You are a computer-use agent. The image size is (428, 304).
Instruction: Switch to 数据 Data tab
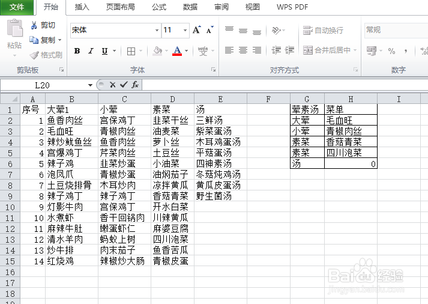(190, 7)
